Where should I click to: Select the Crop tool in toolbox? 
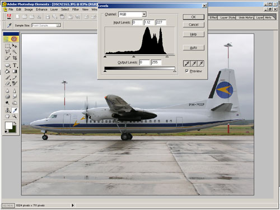coord(15,58)
